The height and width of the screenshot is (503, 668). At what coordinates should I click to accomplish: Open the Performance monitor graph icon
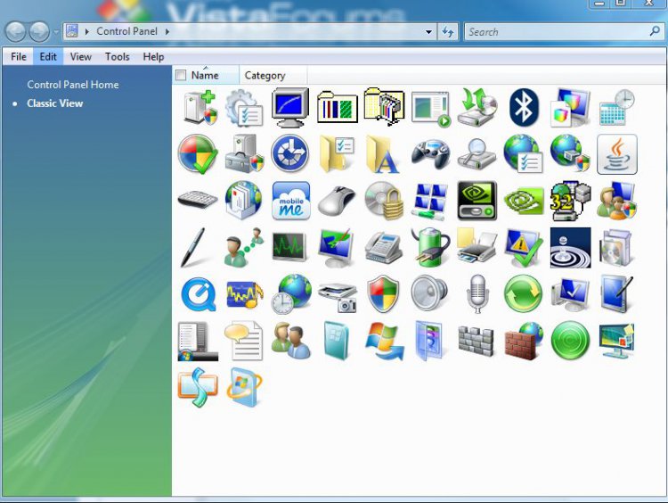pyautogui.click(x=289, y=246)
